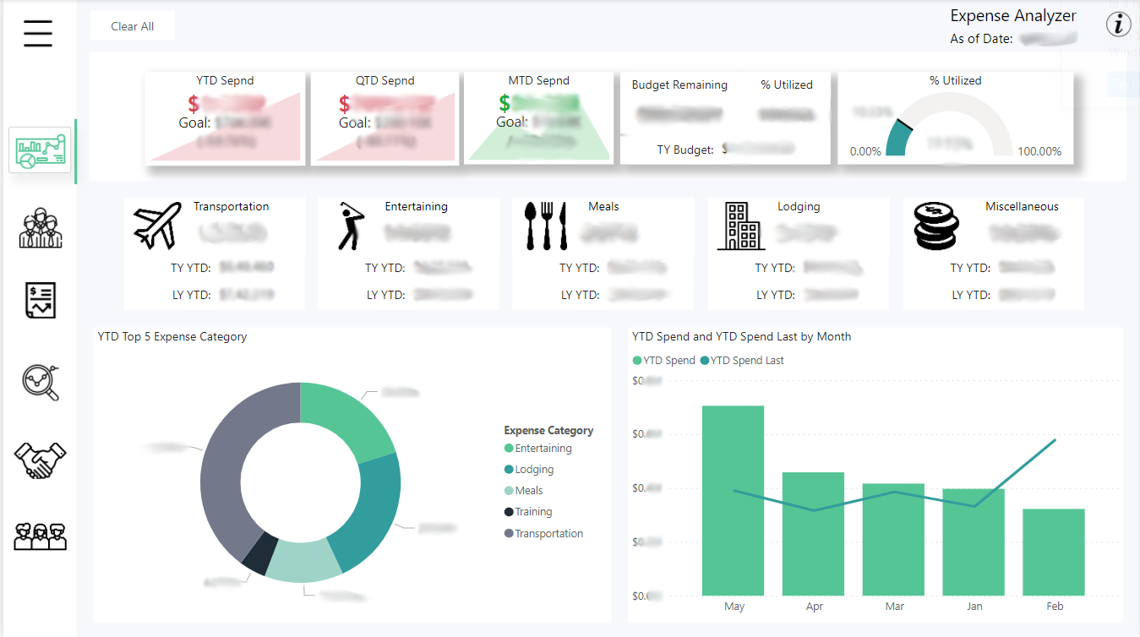Click the info icon at top right
Image resolution: width=1140 pixels, height=637 pixels.
coord(1118,25)
